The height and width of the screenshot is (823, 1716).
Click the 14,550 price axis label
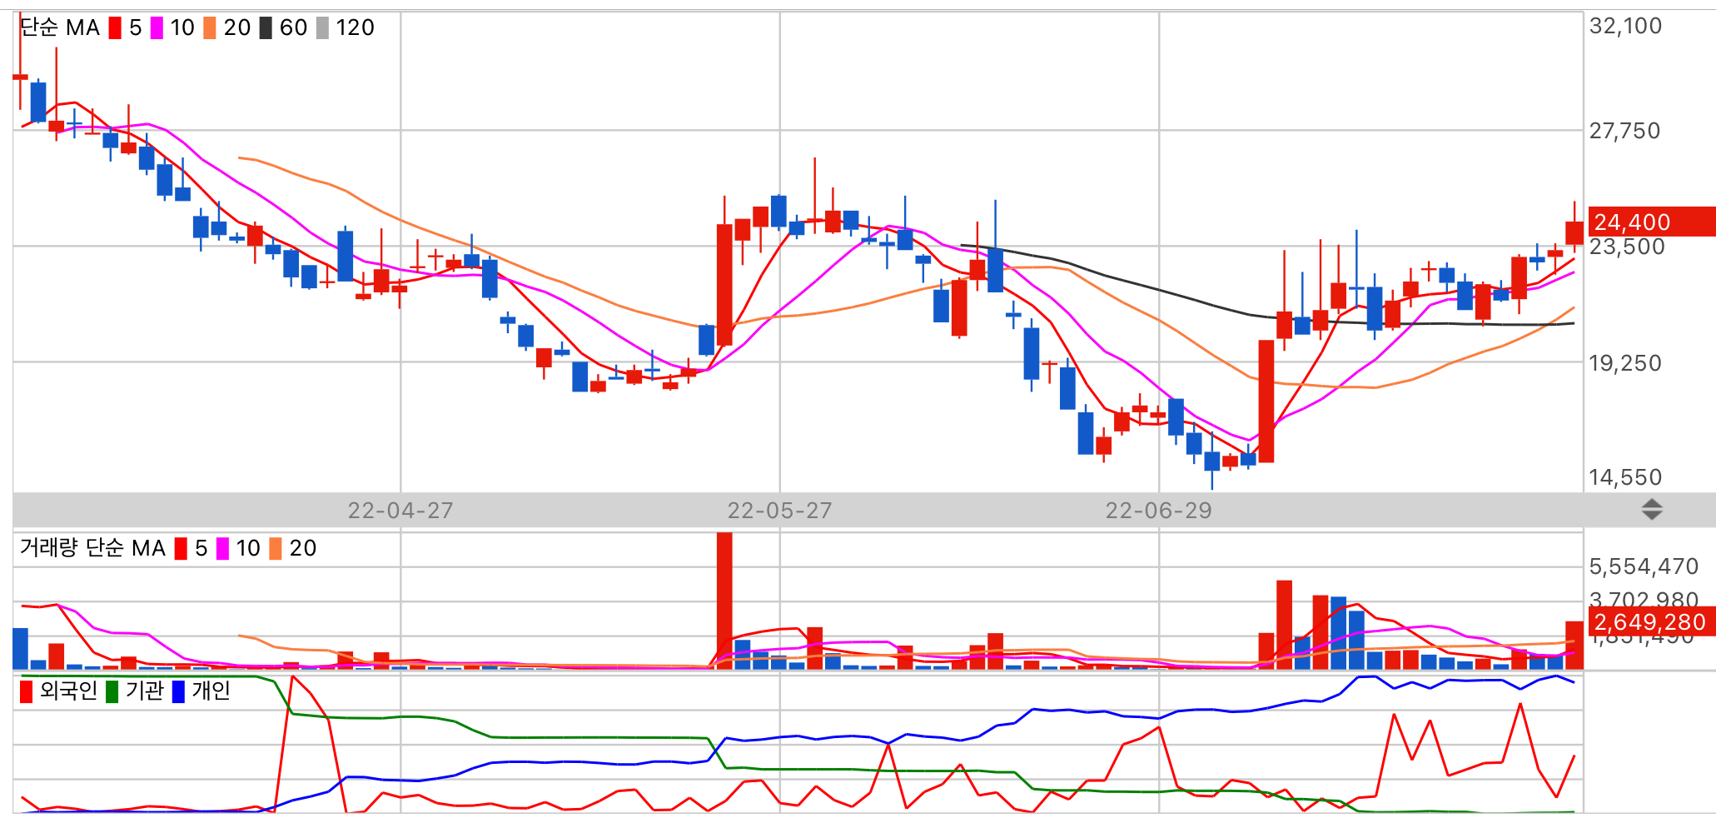click(x=1625, y=477)
